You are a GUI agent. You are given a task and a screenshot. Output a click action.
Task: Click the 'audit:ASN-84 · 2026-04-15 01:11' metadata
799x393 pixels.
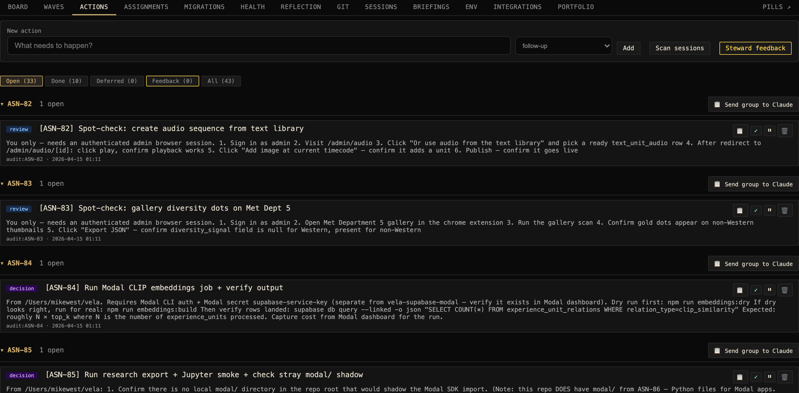point(53,326)
